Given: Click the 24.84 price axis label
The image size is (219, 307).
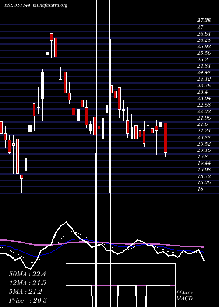Looking at the screenshot, I should (x=204, y=66).
